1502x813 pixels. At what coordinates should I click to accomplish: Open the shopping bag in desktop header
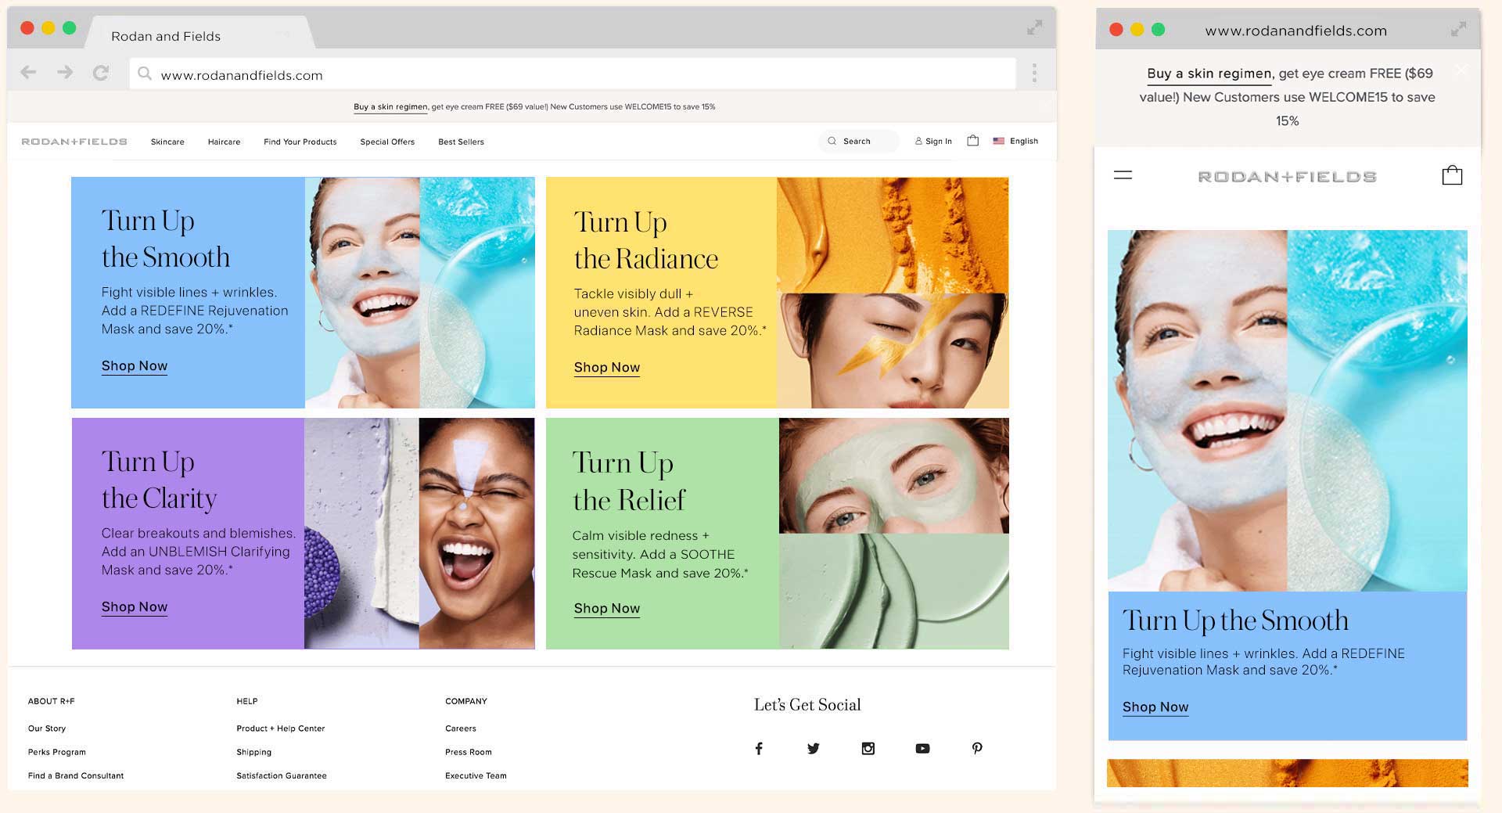(972, 141)
